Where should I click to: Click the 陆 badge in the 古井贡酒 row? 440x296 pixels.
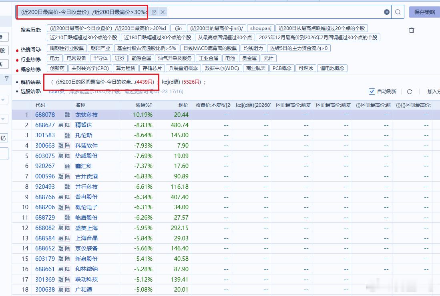pos(67,176)
